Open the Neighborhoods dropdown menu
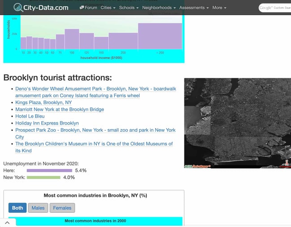291x227 pixels. (x=159, y=8)
